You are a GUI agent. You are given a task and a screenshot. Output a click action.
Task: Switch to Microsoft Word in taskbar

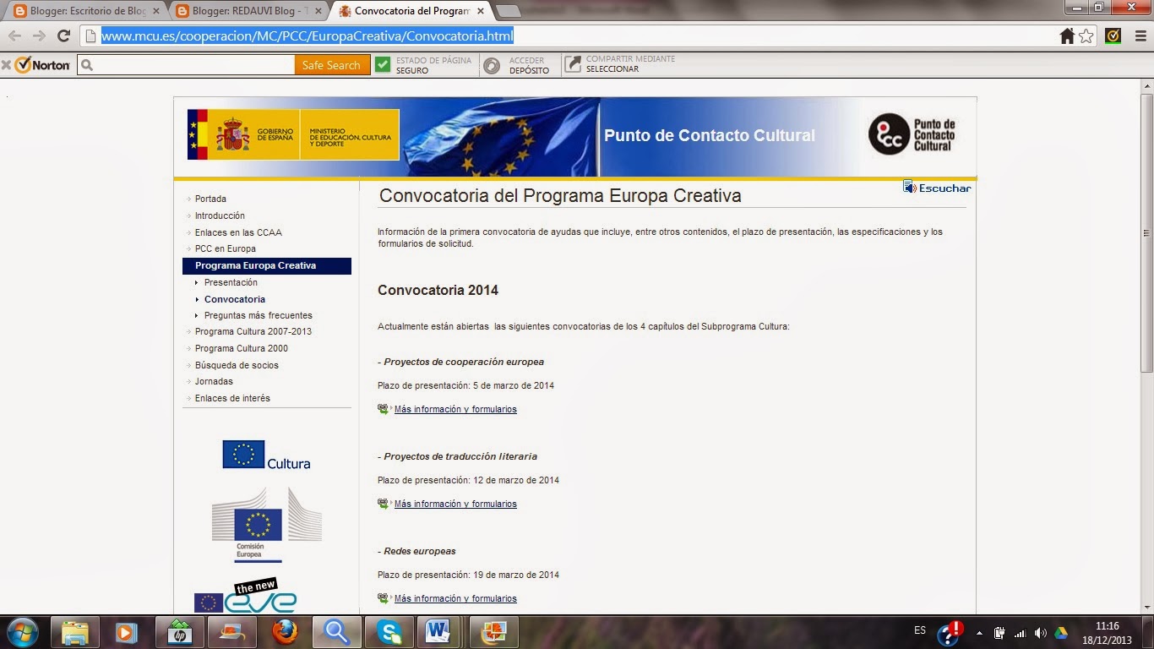[x=438, y=632]
